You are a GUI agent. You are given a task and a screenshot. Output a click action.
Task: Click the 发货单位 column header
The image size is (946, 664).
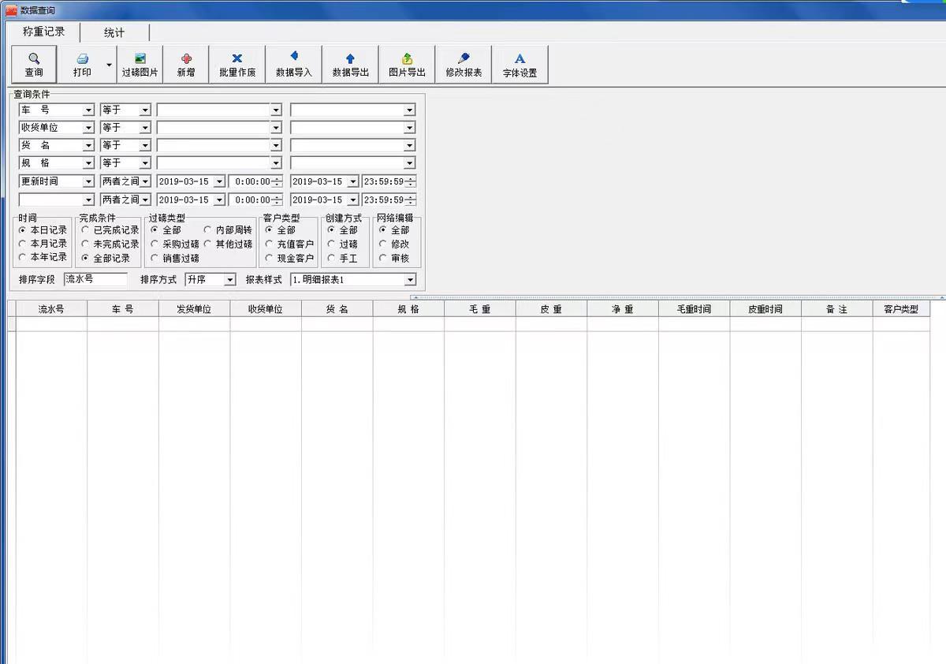(194, 309)
